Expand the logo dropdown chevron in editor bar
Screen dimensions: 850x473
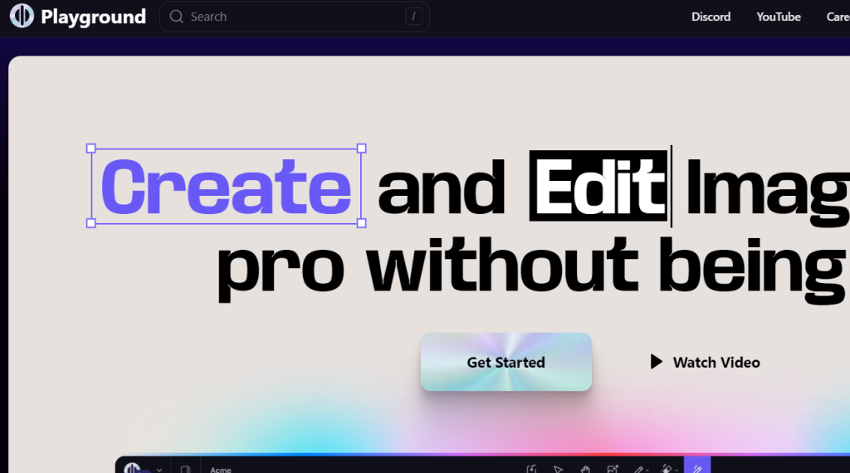(x=159, y=470)
